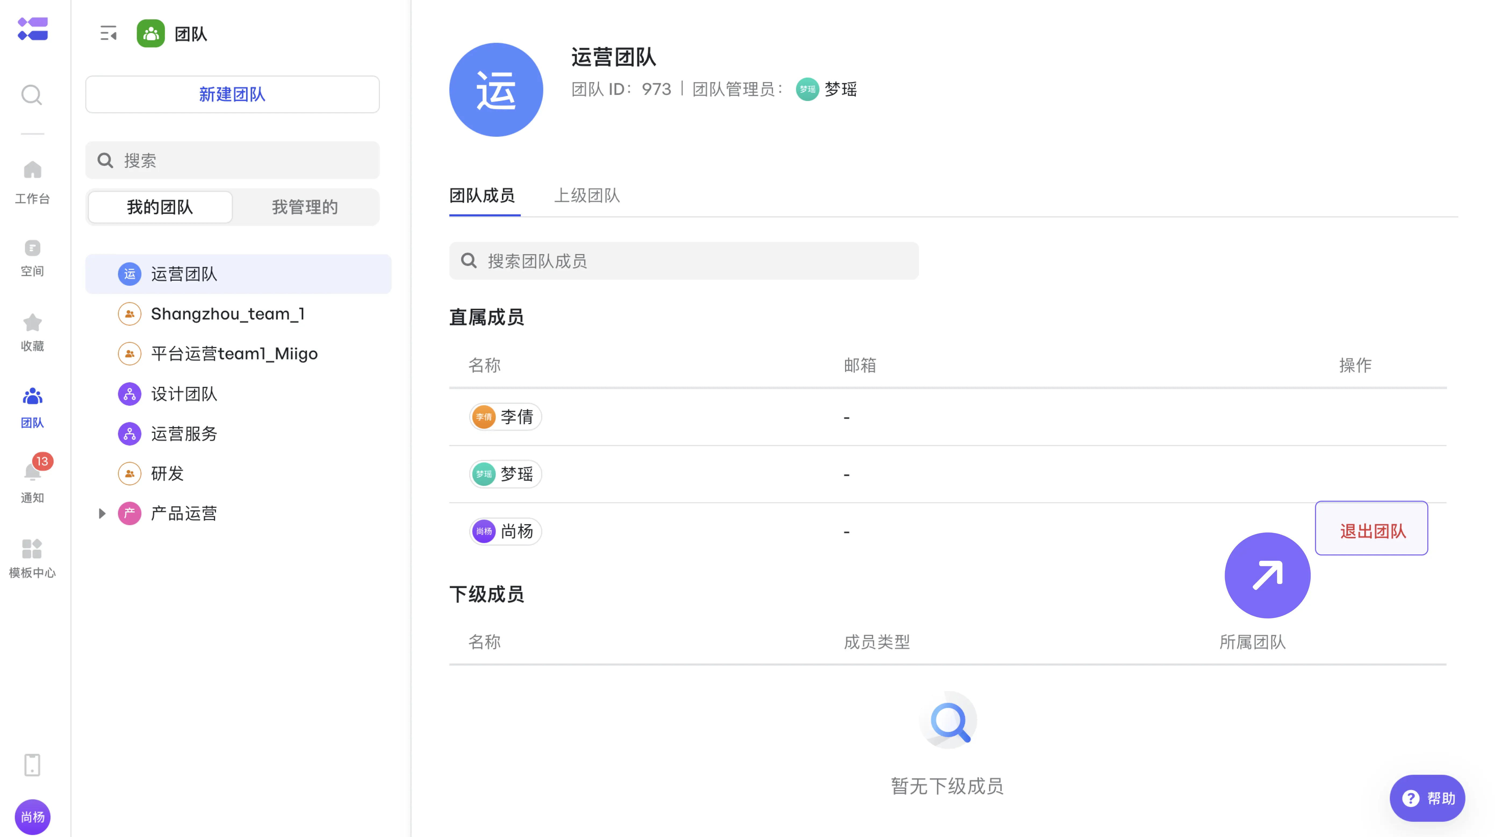Click the mobile device icon
The width and height of the screenshot is (1495, 837).
click(33, 765)
